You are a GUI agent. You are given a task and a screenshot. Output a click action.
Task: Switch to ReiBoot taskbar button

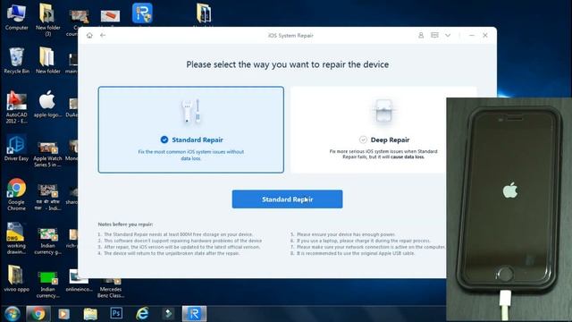coord(194,314)
